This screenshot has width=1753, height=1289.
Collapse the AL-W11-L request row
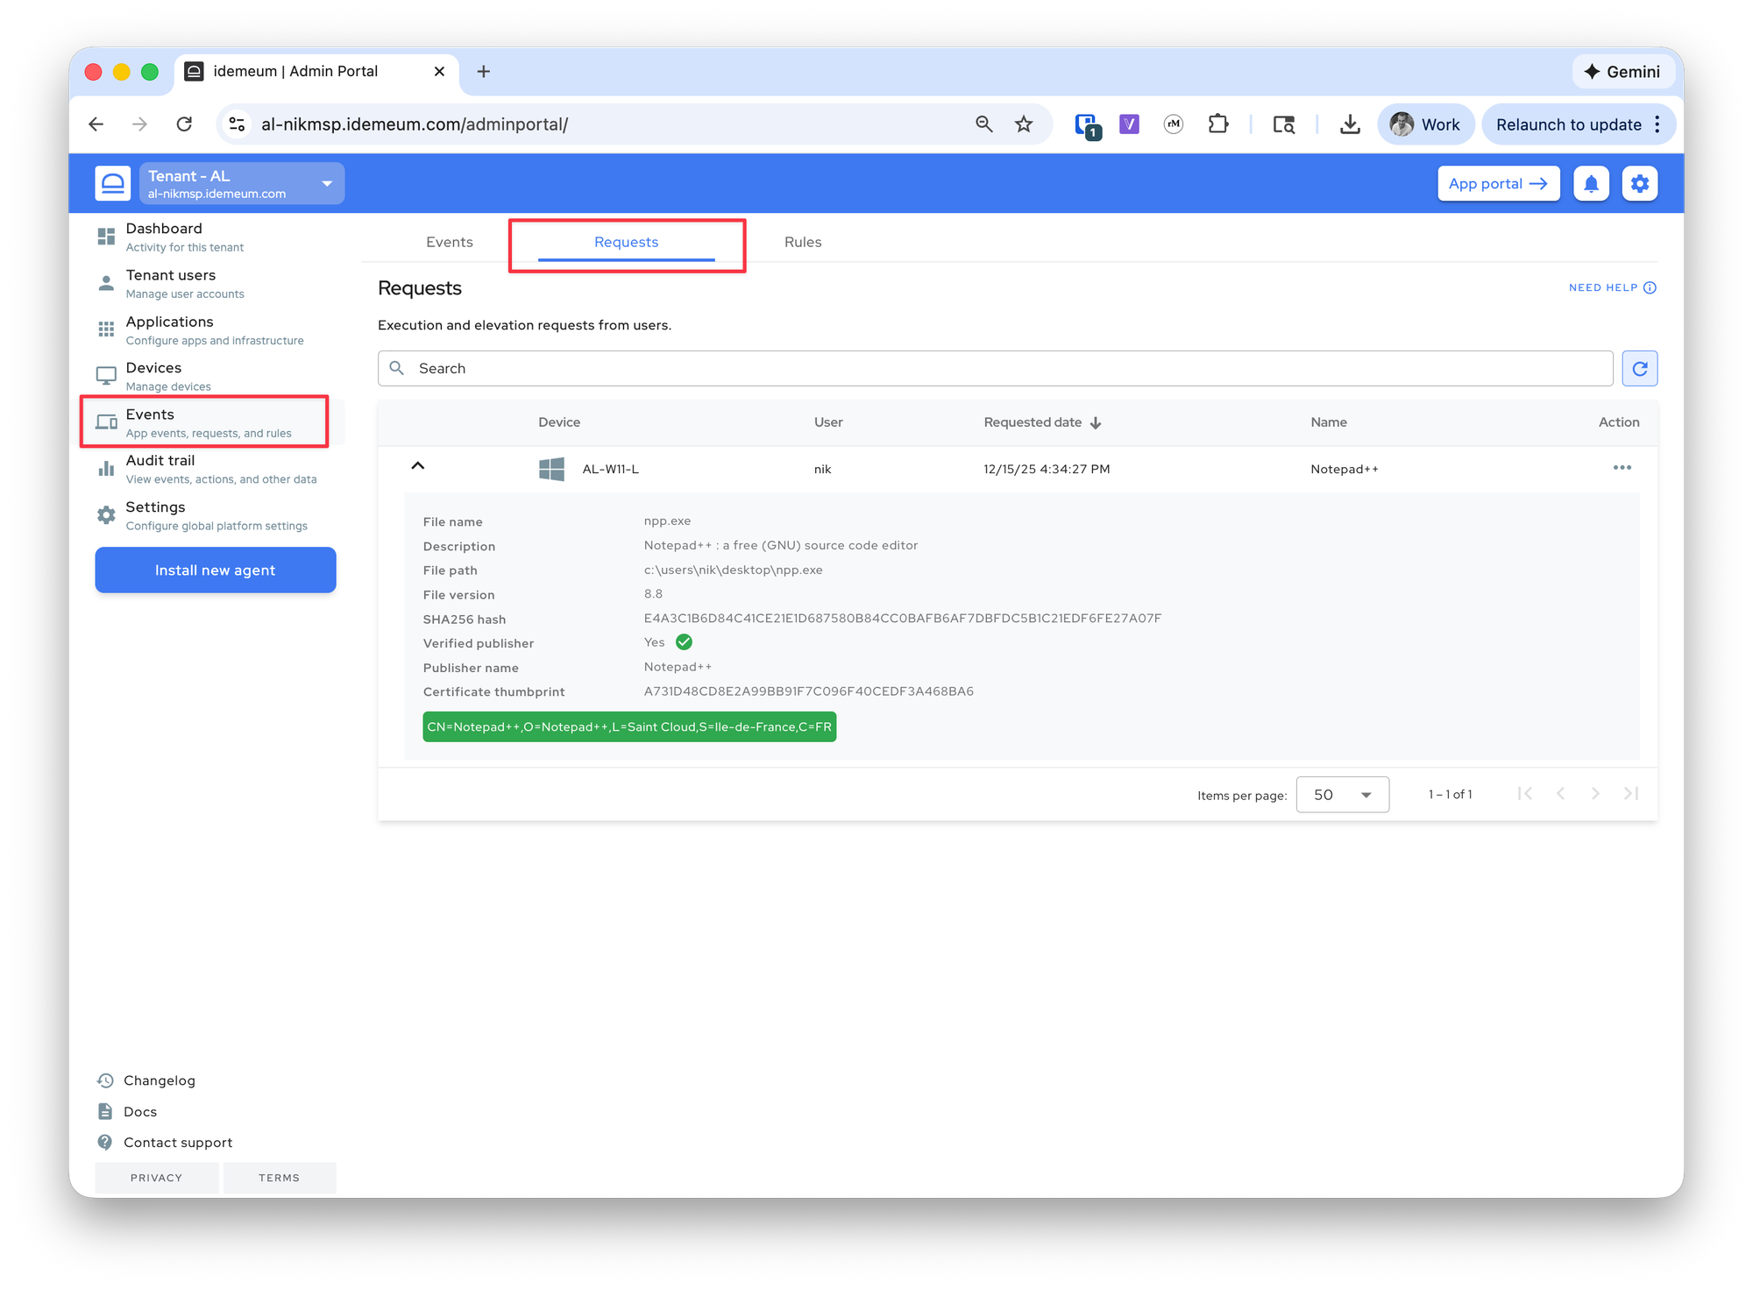418,466
